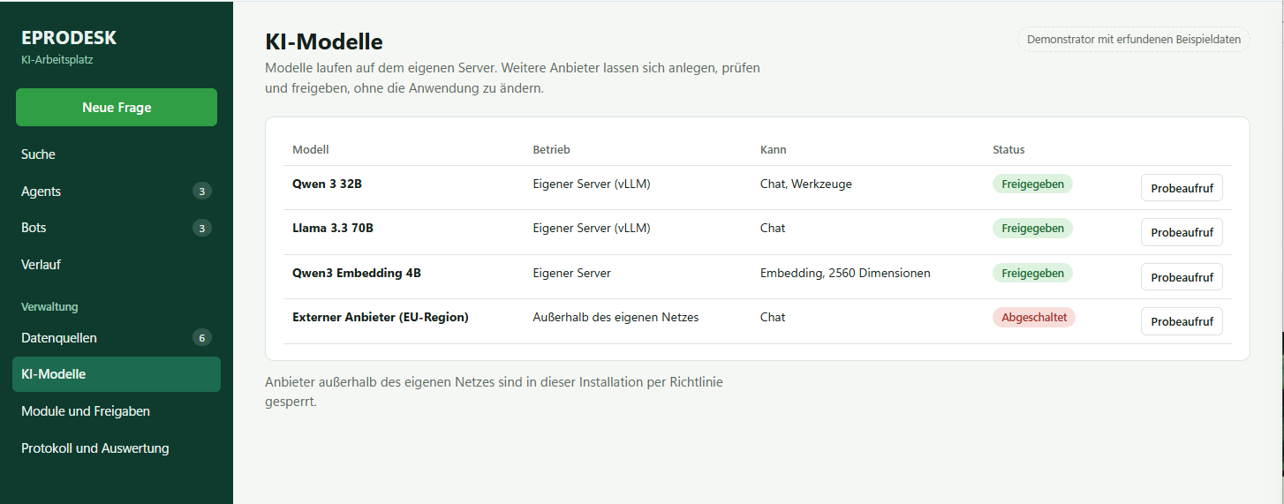
Task: Click Embedding, 2560 Dimensionen cell
Action: [x=845, y=274]
